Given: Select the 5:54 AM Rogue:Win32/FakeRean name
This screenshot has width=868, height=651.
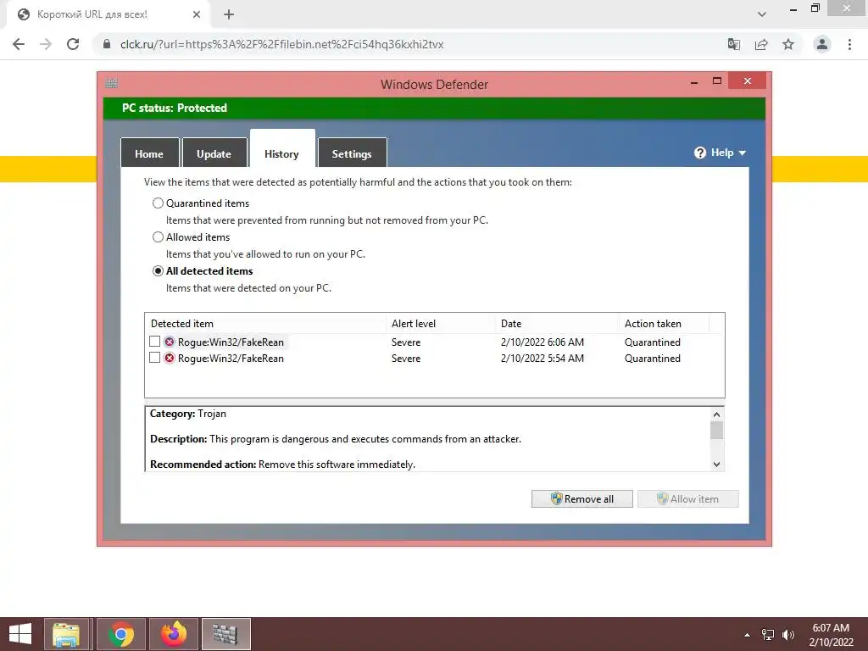Looking at the screenshot, I should tap(231, 359).
